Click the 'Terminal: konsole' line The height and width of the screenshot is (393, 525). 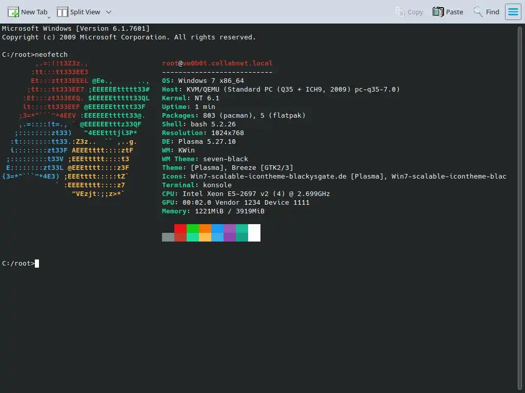point(197,185)
